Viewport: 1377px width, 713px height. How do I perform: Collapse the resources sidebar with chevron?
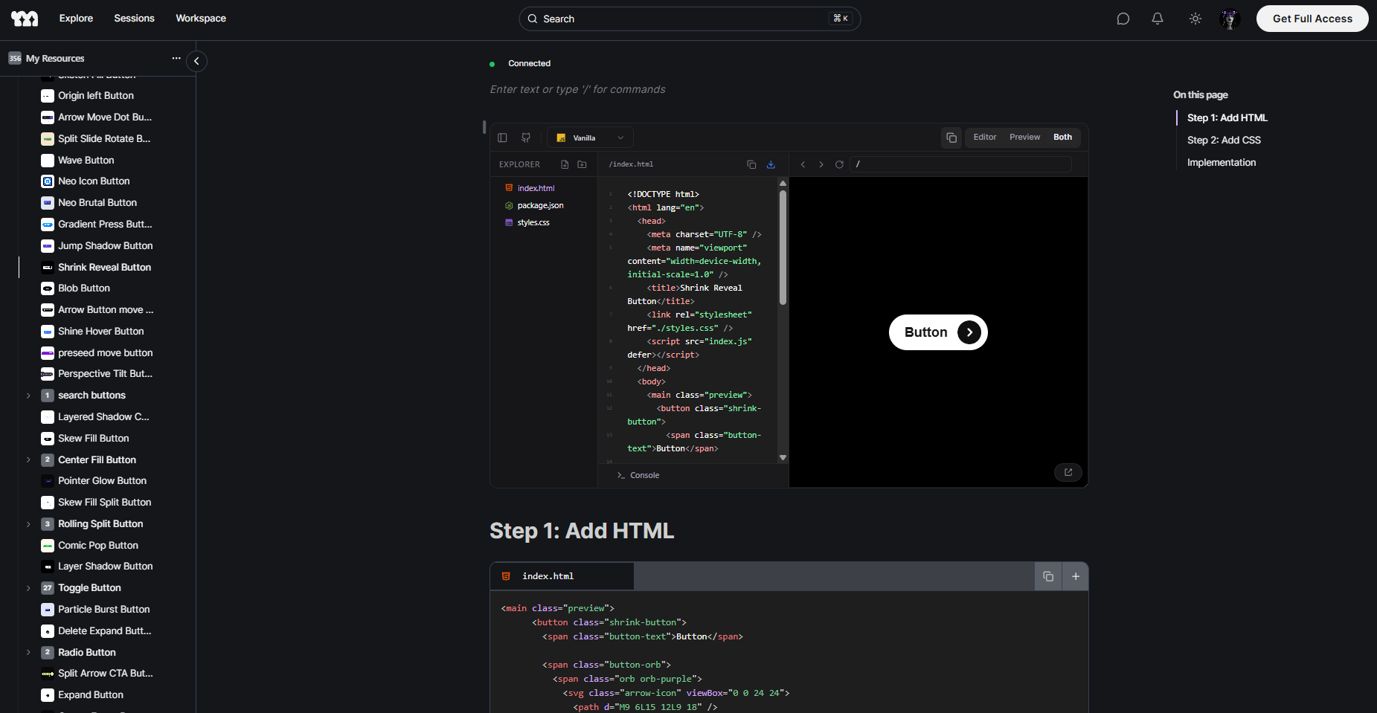[x=196, y=61]
